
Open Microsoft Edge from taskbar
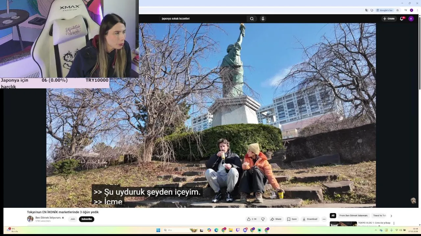click(216, 230)
